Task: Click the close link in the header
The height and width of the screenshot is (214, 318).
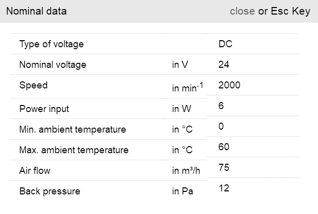Action: (x=242, y=11)
